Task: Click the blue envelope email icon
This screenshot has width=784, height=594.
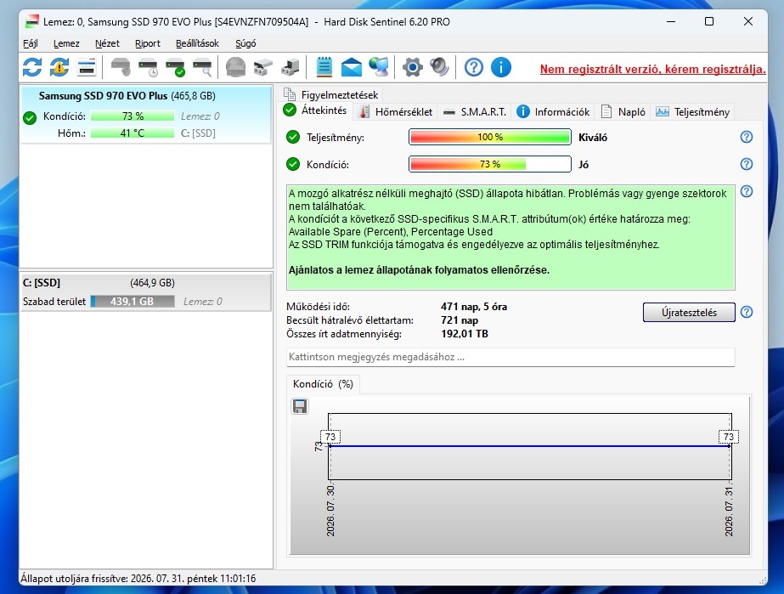Action: (x=352, y=67)
